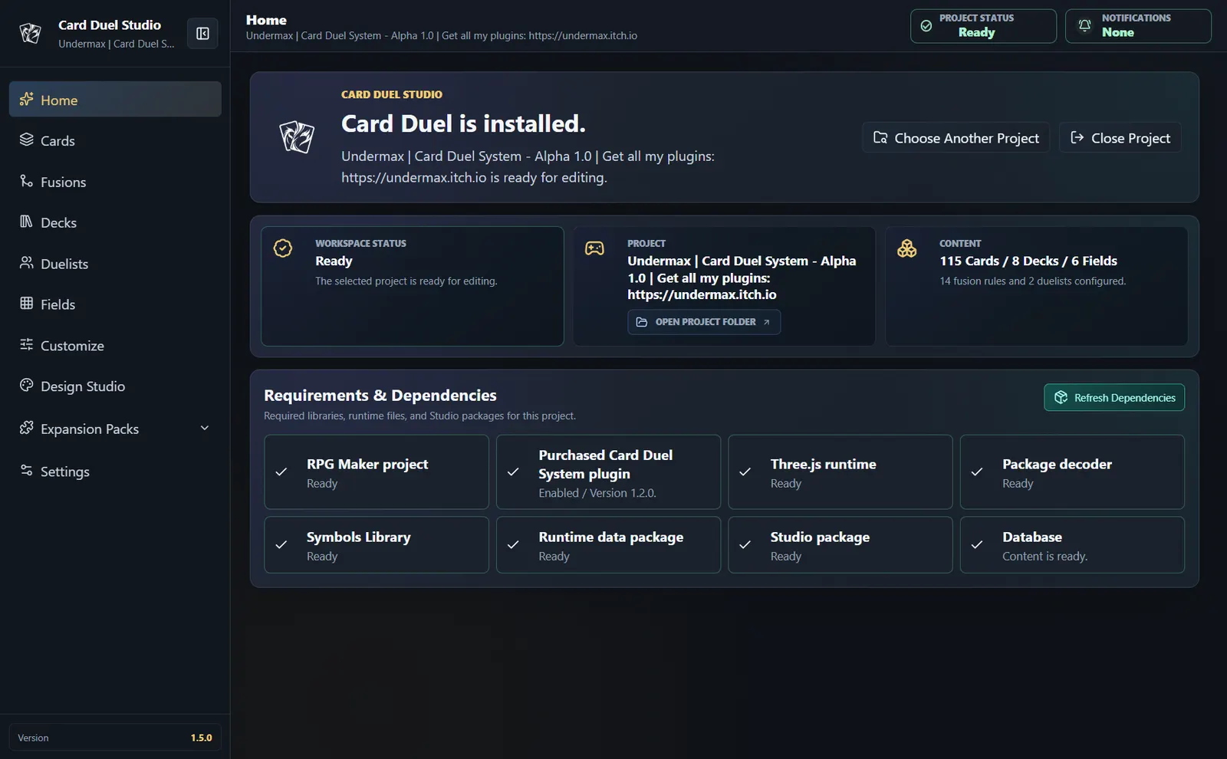Click the 'Card Duel is installed.' heading
This screenshot has width=1227, height=759.
coord(463,123)
